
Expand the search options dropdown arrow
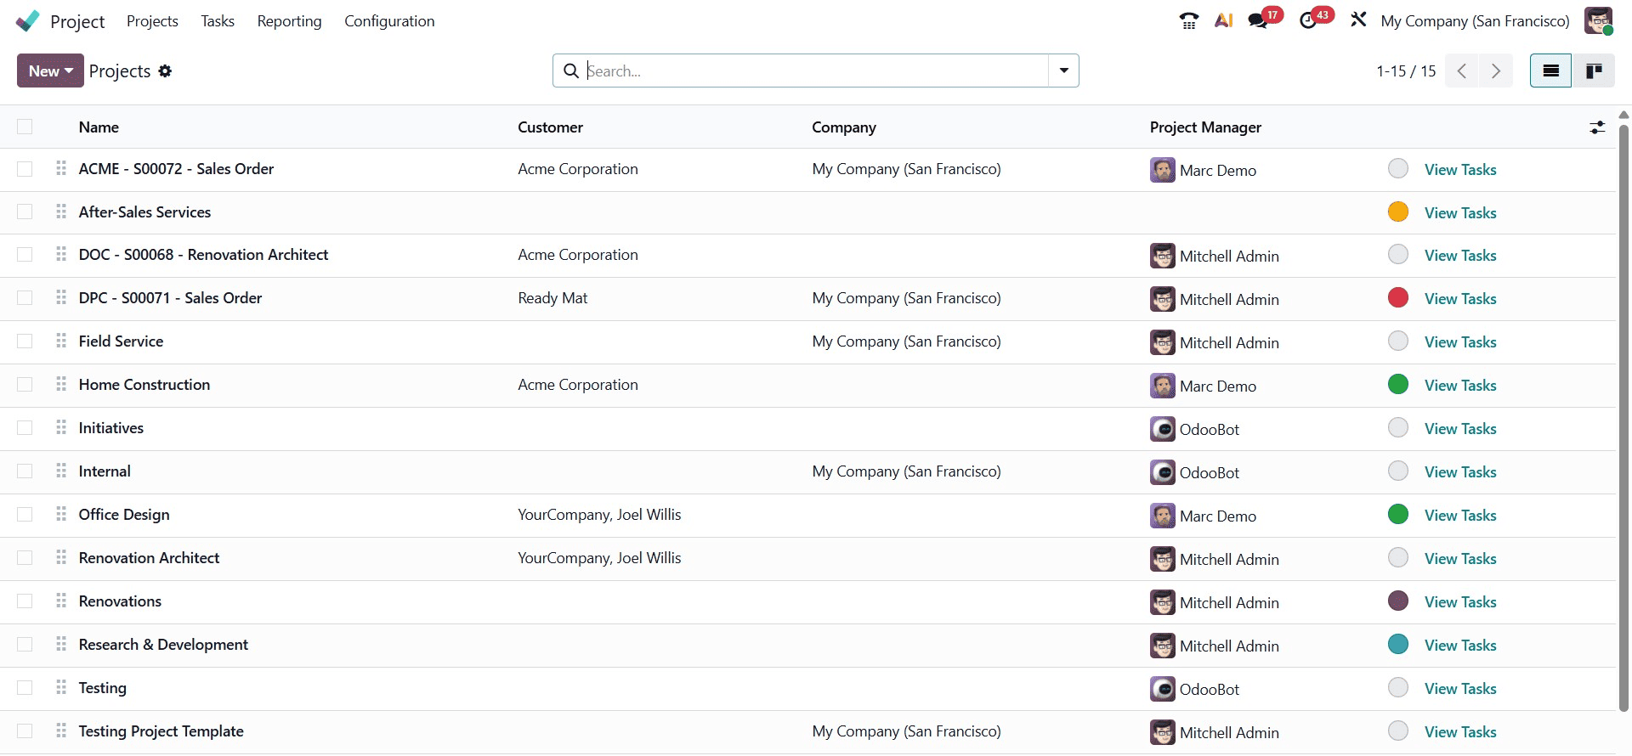click(x=1064, y=71)
